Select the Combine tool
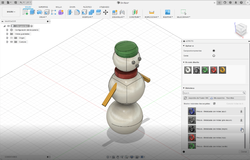250x160 pixels. coord(91,12)
